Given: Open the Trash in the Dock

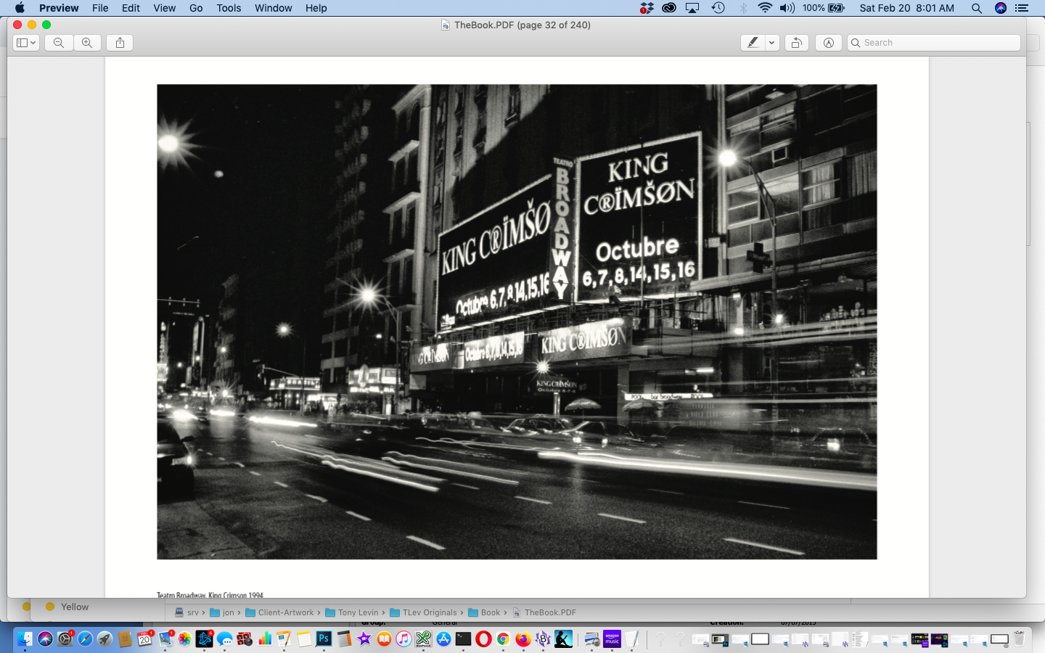Looking at the screenshot, I should pyautogui.click(x=1019, y=638).
